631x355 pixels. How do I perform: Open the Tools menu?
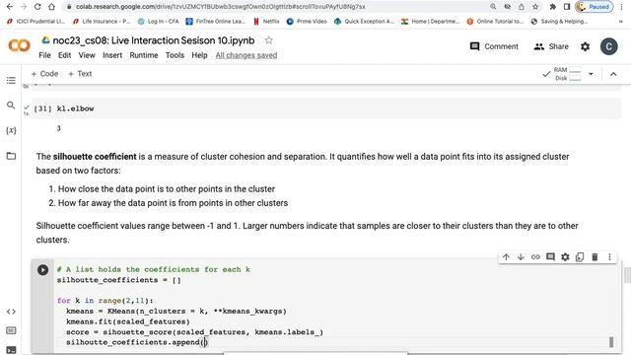pos(175,55)
